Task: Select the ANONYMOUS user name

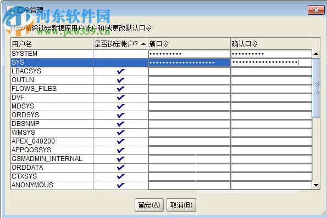Action: tap(32, 185)
